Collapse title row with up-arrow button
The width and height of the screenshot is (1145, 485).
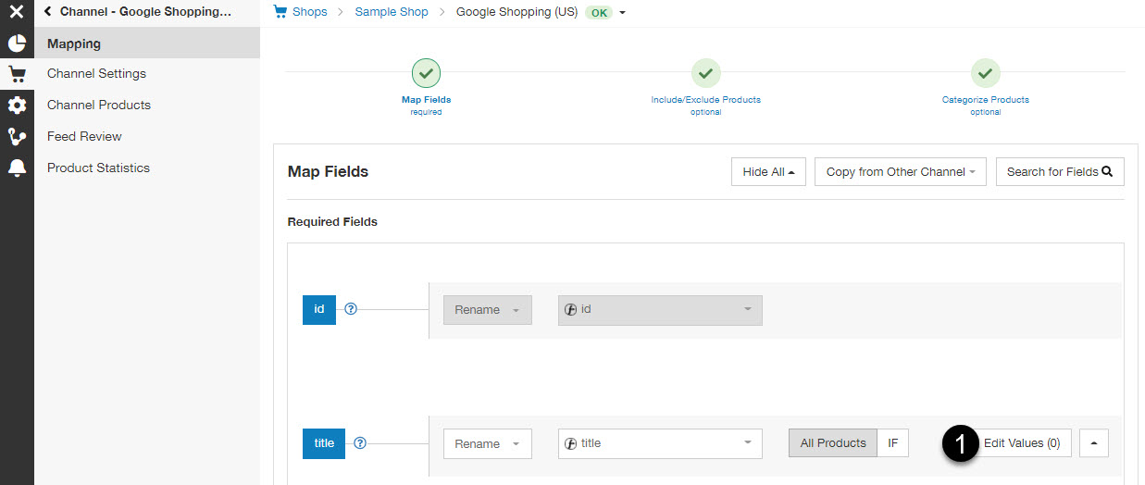[1094, 443]
